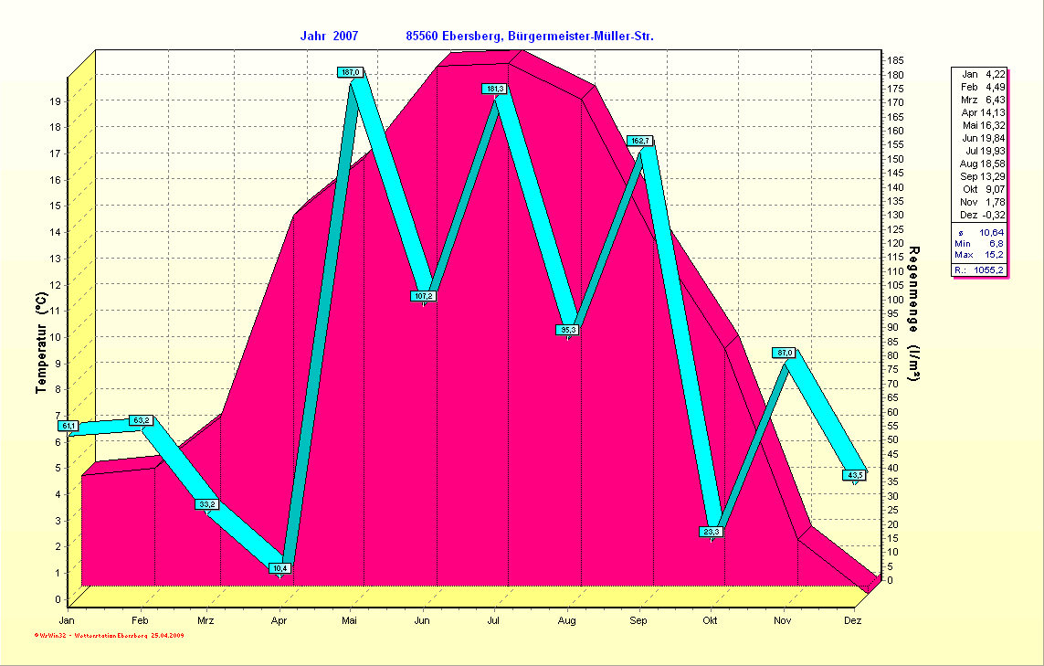
Task: Click the 23,3 rainfall label at October
Action: click(x=712, y=532)
